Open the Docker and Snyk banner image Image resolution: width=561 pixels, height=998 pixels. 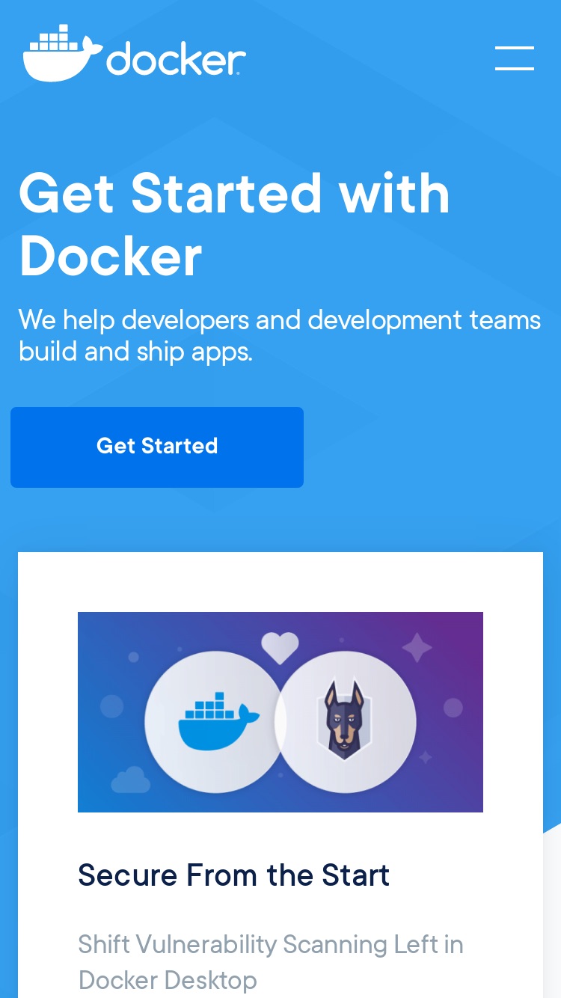coord(280,712)
